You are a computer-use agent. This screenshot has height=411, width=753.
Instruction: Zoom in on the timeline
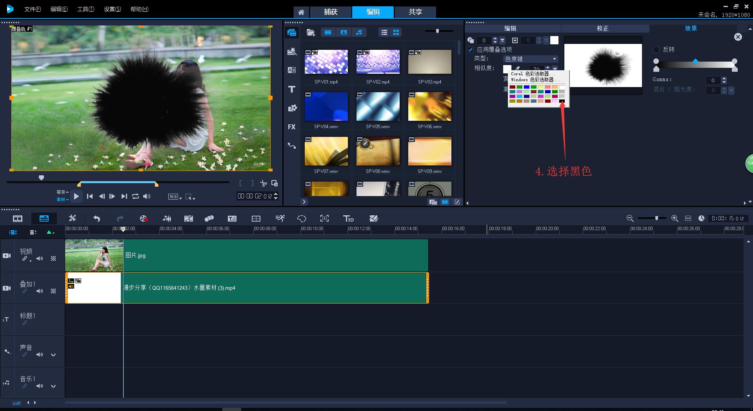pyautogui.click(x=675, y=218)
